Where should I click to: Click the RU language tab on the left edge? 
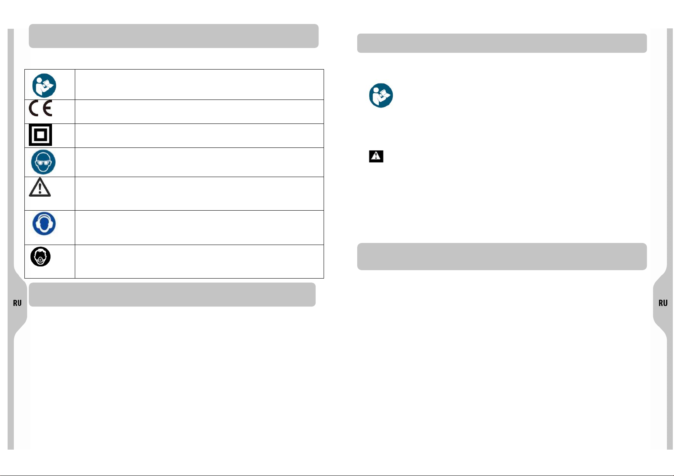[x=17, y=303]
